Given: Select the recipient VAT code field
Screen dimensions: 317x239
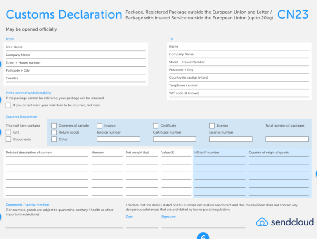Looking at the screenshot, I should pyautogui.click(x=239, y=93).
